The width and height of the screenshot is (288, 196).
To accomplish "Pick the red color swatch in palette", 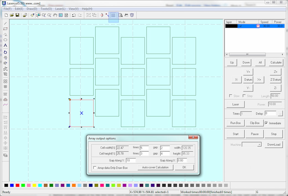I will (17, 185).
